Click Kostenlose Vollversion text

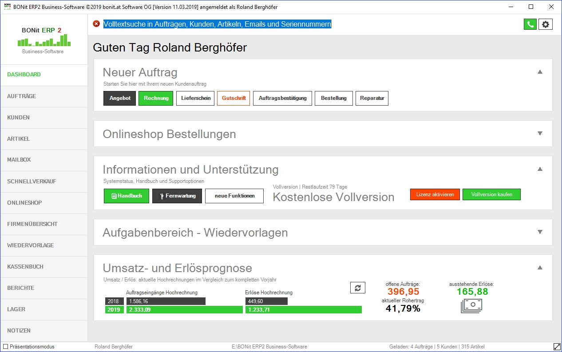[x=333, y=198]
